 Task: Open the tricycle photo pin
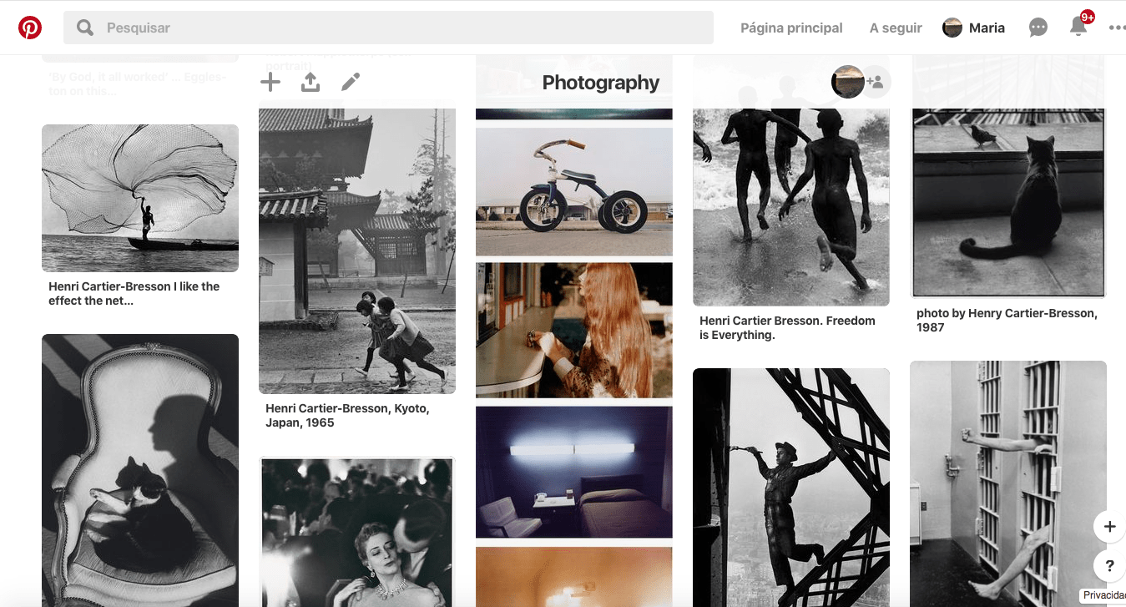[x=574, y=191]
